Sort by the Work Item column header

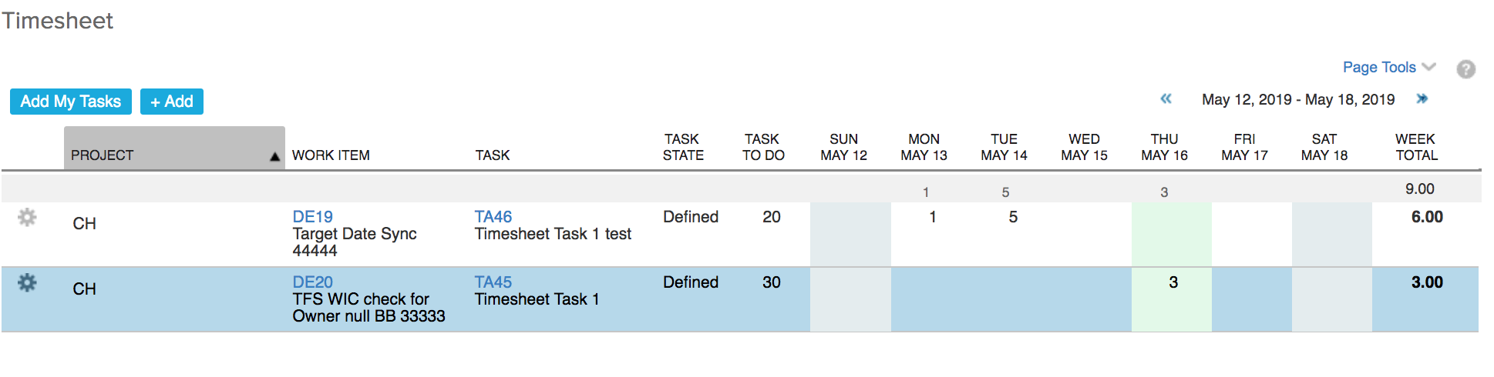pos(331,155)
